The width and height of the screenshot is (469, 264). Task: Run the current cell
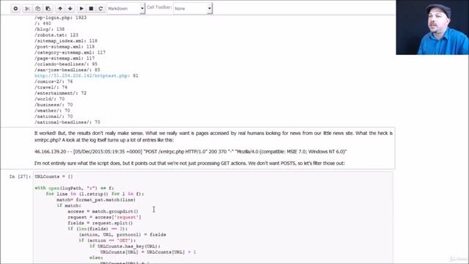81,9
